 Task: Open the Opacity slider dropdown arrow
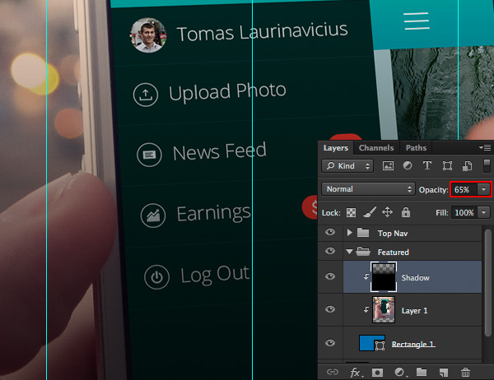(x=482, y=189)
